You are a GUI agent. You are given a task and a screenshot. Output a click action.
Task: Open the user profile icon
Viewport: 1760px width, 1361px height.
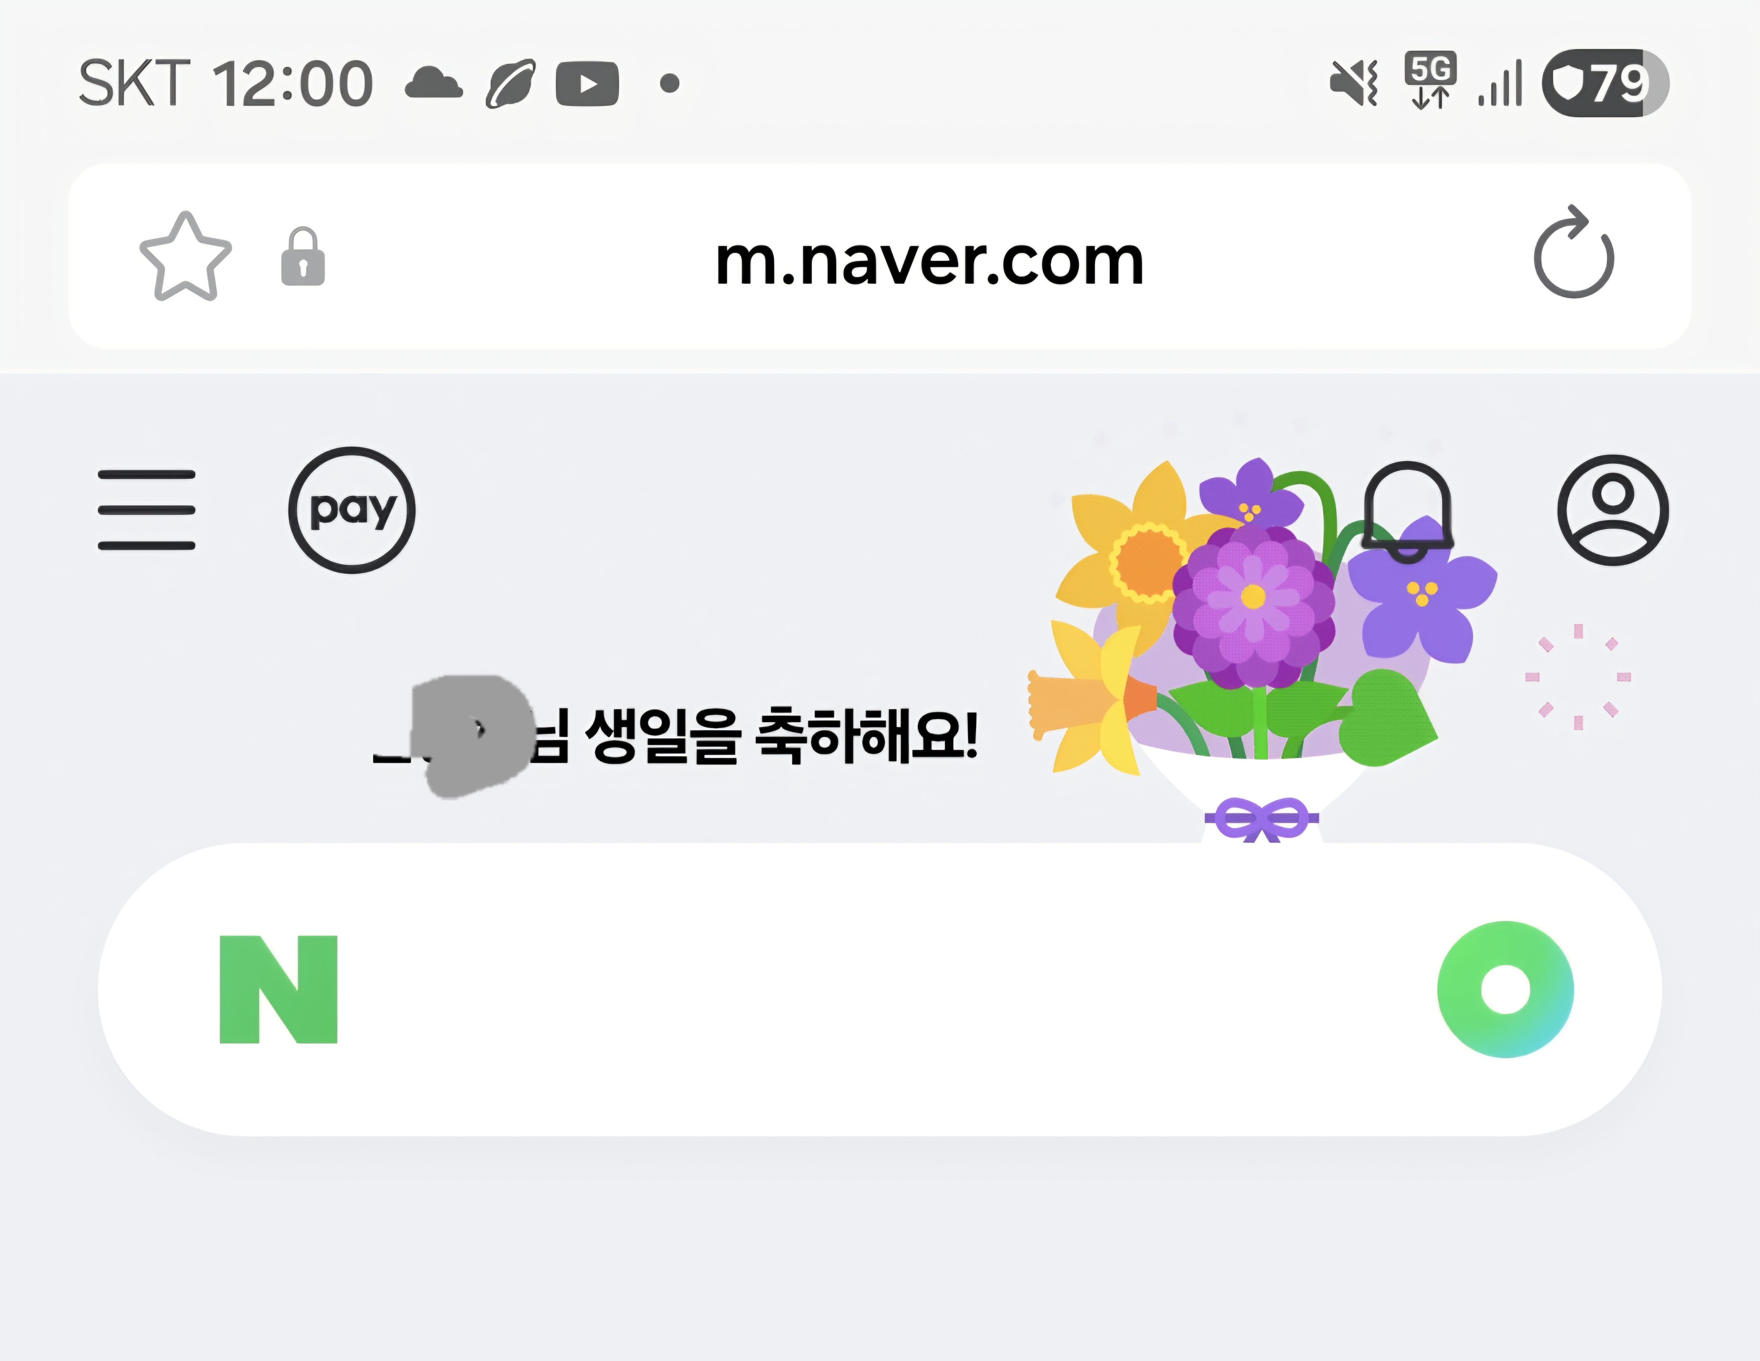click(x=1613, y=510)
